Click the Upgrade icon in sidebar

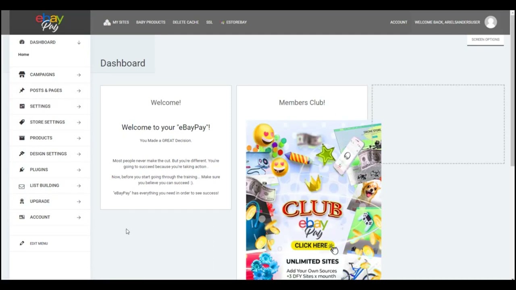tap(22, 201)
